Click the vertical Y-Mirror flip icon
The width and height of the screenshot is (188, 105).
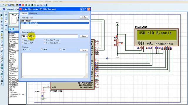(6, 29)
